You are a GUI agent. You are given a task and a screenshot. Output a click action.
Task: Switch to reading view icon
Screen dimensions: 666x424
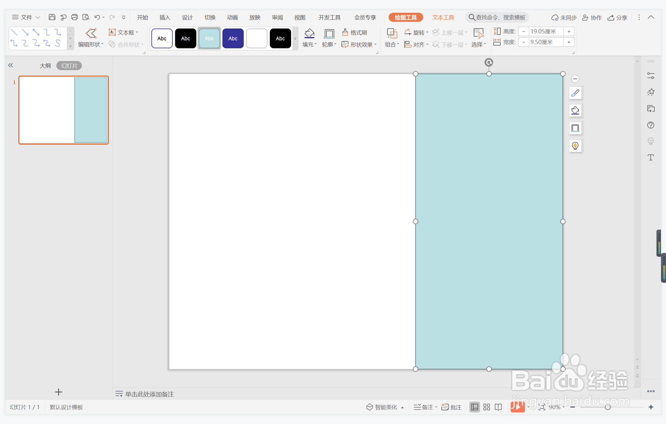click(x=498, y=407)
